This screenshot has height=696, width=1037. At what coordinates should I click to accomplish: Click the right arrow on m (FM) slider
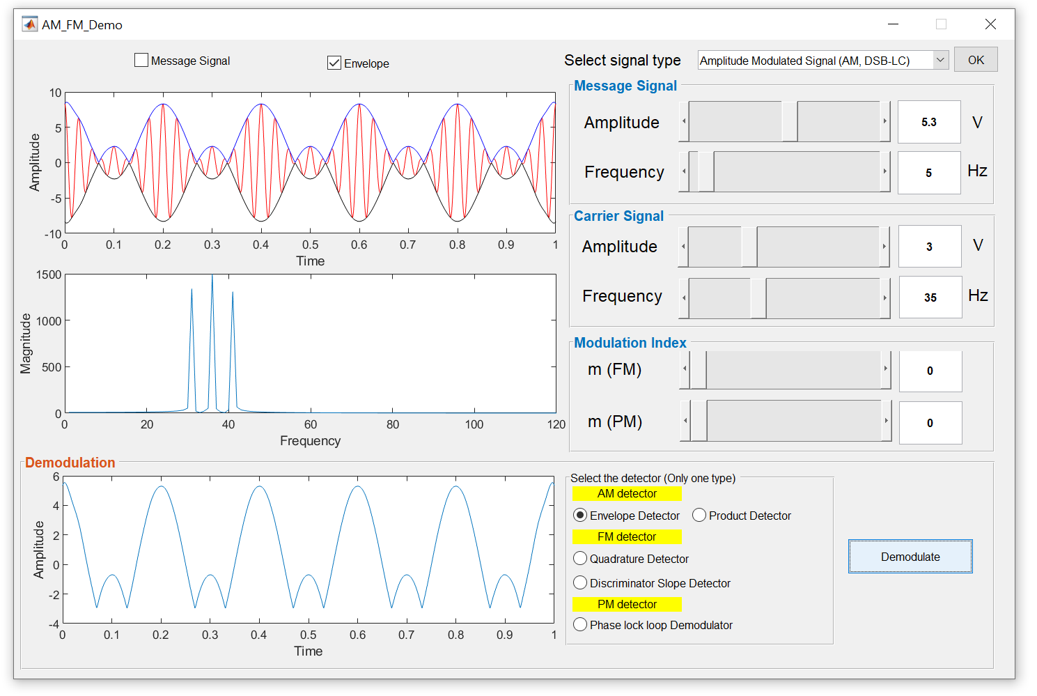click(884, 370)
